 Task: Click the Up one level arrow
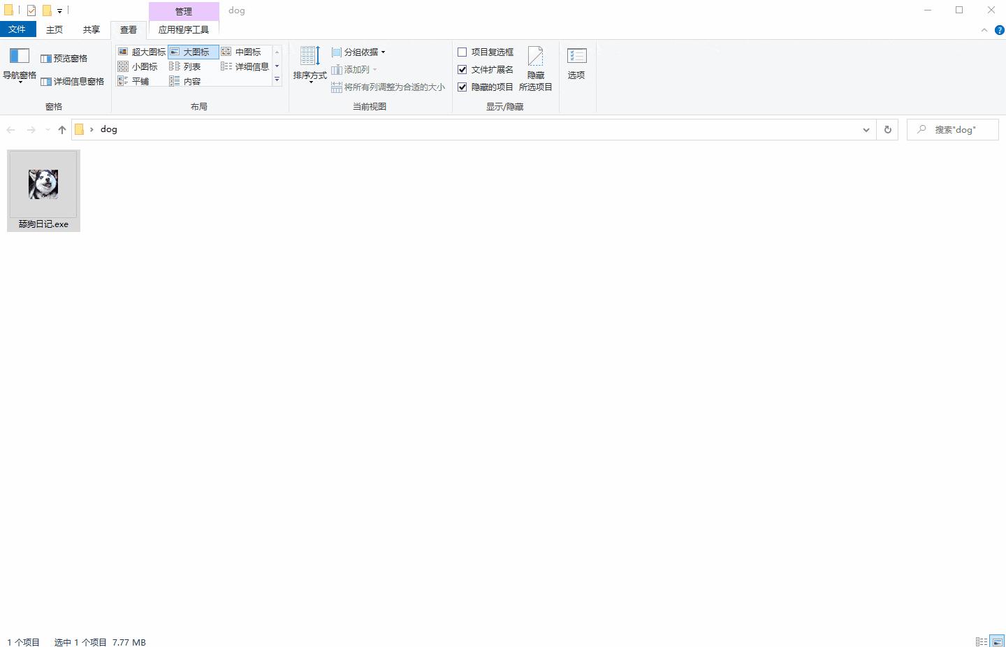(62, 130)
